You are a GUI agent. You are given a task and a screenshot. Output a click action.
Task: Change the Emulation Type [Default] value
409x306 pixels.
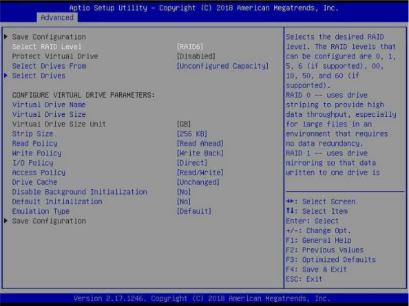point(193,211)
